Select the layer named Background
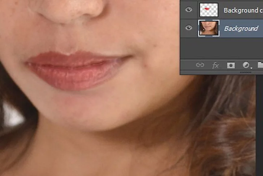 [x=241, y=29]
